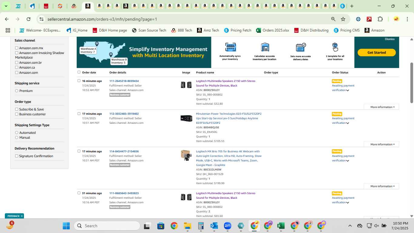Check Subscribe & Save order type
414x233 pixels.
[17, 109]
